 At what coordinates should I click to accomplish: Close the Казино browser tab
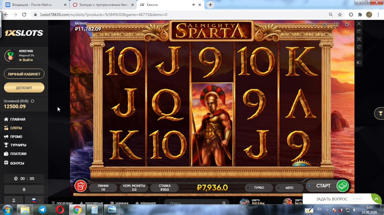click(200, 5)
